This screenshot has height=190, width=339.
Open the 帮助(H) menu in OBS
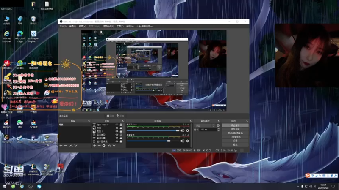pos(130,26)
